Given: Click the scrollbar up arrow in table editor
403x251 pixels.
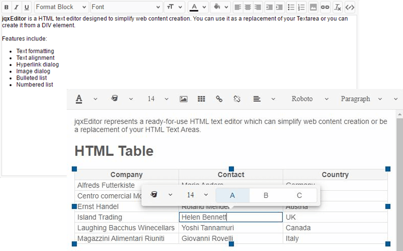Looking at the screenshot, I should pyautogui.click(x=399, y=114).
